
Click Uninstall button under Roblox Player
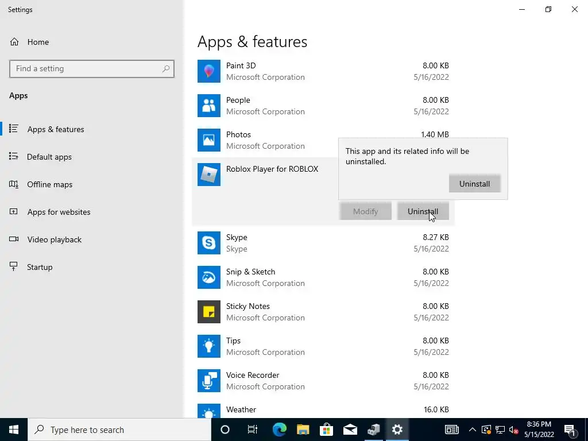pos(423,211)
